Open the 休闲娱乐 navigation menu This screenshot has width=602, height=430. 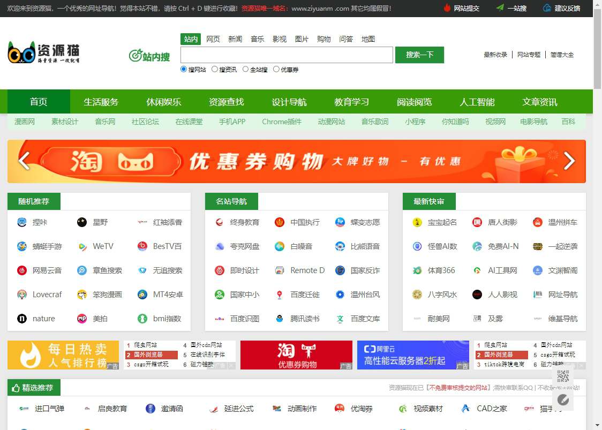[x=163, y=102]
